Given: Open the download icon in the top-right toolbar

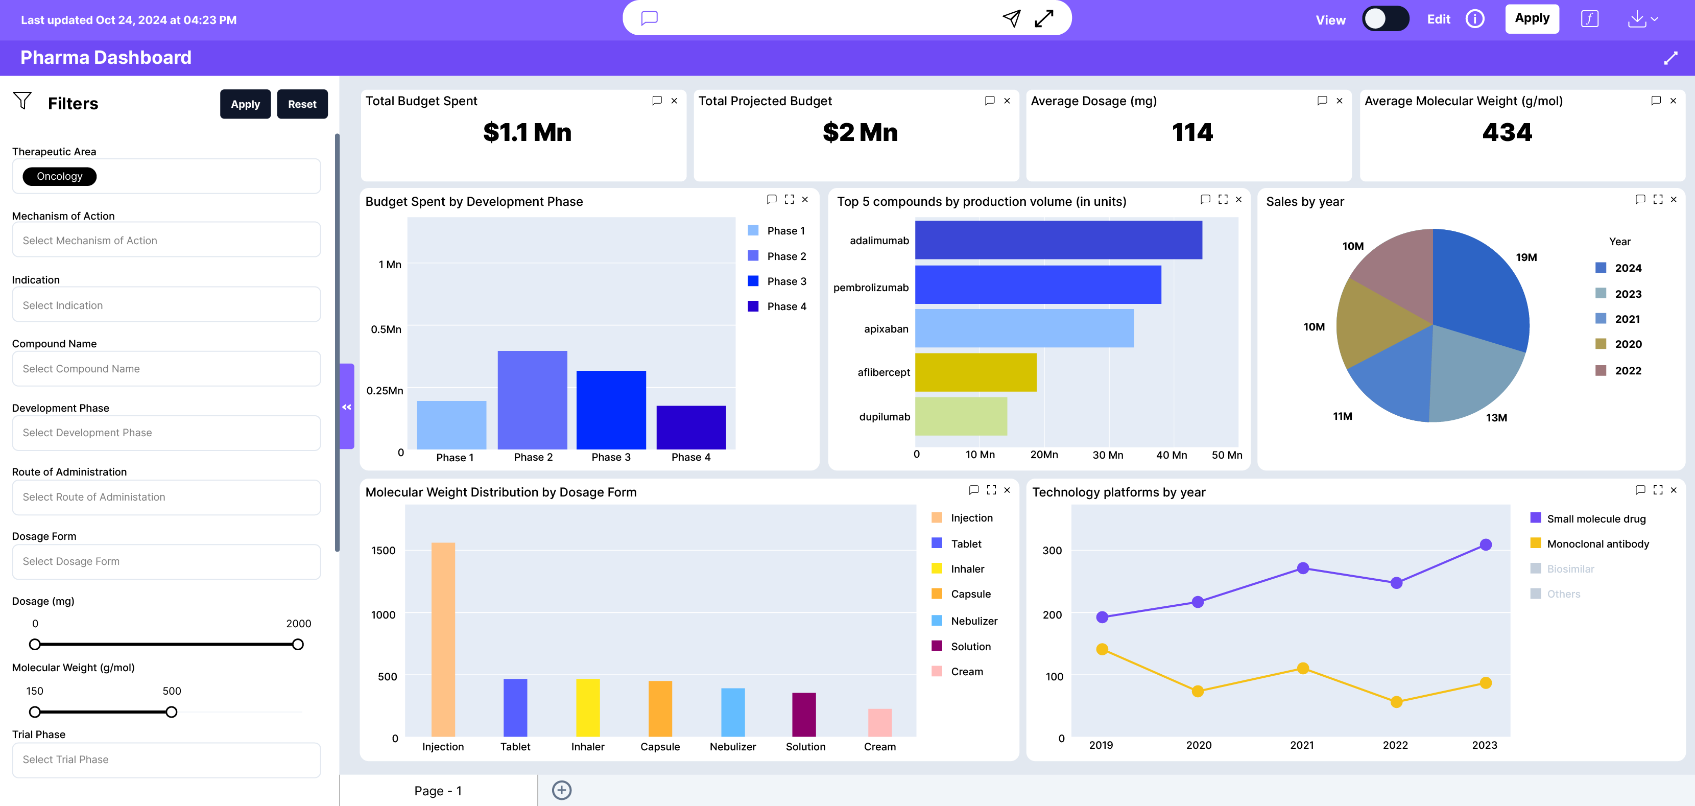Looking at the screenshot, I should [1636, 19].
